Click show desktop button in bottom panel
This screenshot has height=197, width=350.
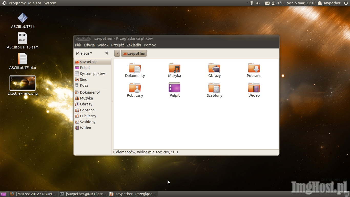click(3, 194)
